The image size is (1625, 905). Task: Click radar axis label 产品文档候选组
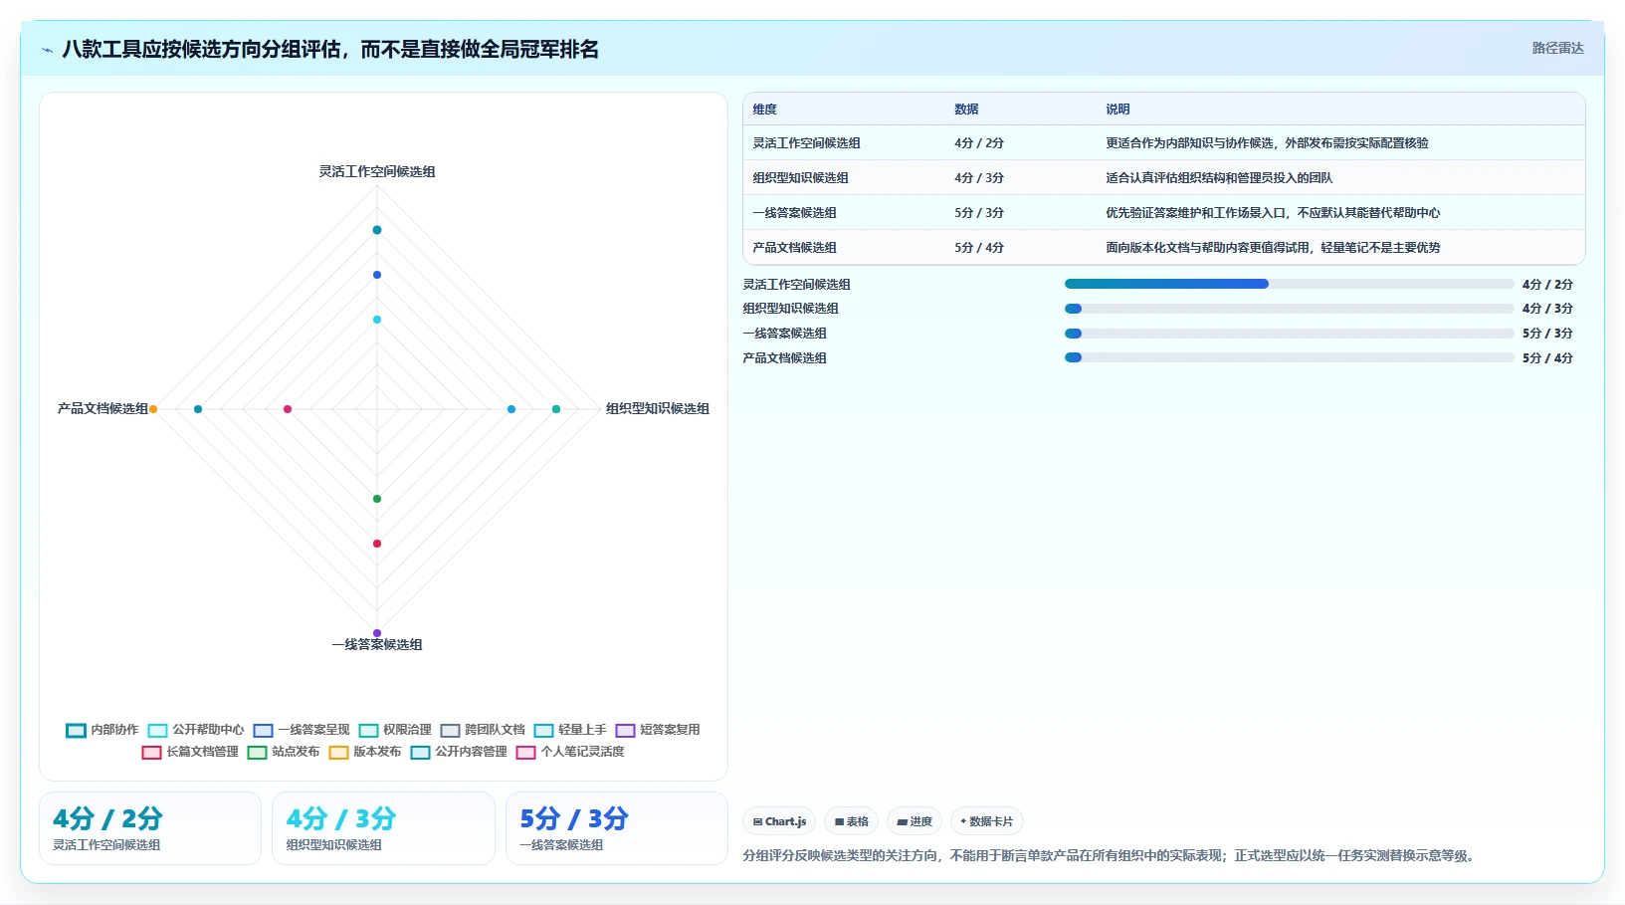102,408
